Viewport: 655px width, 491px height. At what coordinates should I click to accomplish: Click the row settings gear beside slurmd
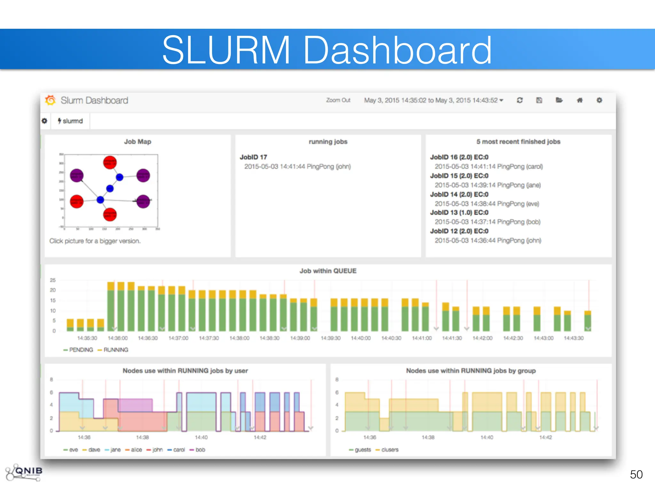(x=44, y=121)
